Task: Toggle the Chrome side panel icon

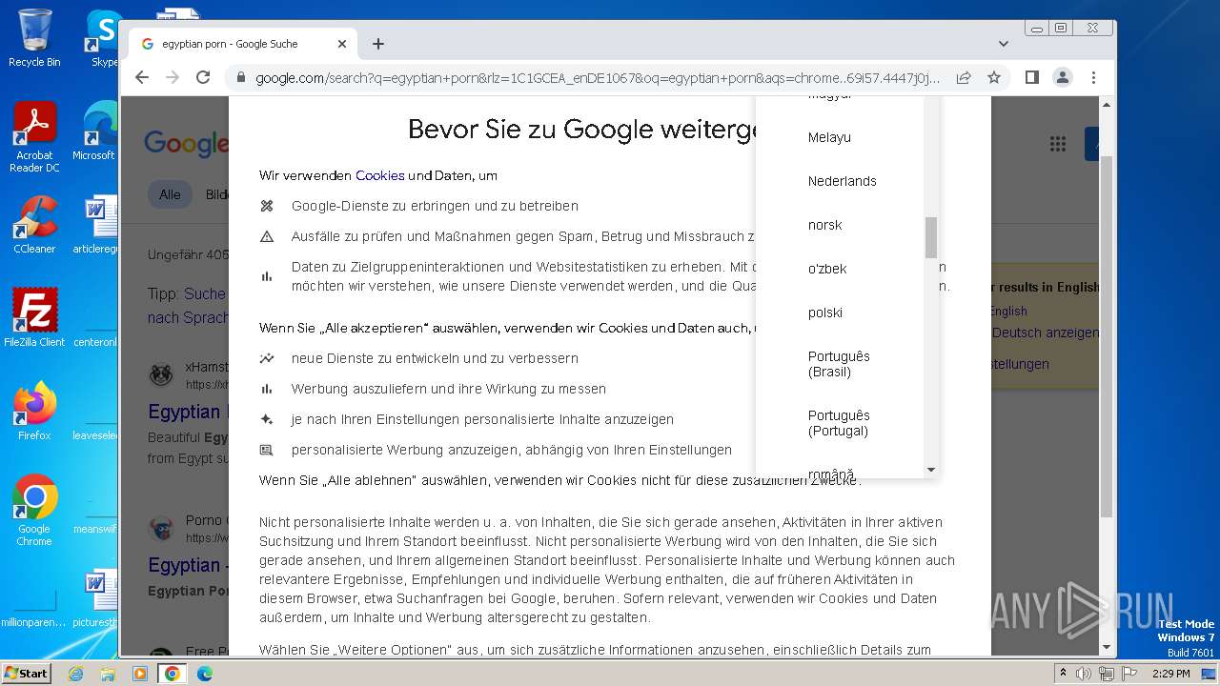Action: [1032, 77]
